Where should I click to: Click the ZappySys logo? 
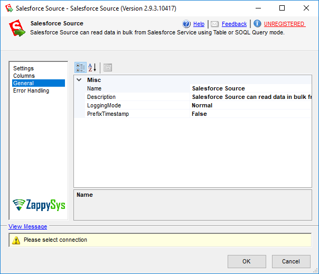coord(39,205)
